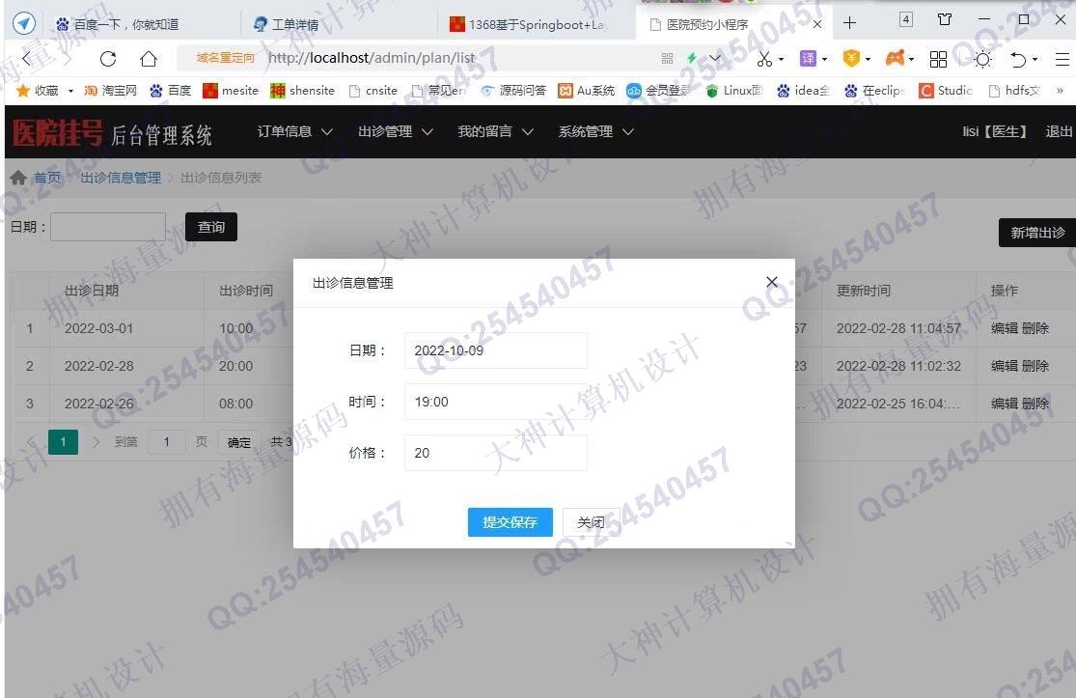Expand the 我的留言 menu

495,131
